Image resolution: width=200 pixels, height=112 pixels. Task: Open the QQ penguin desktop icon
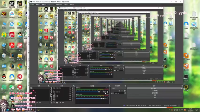(x=4, y=78)
